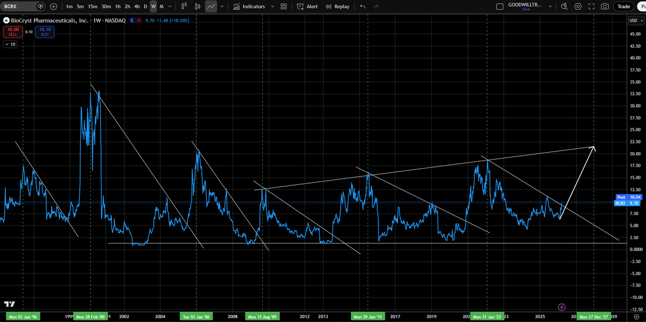
Task: Redo the chart action
Action: pos(376,6)
